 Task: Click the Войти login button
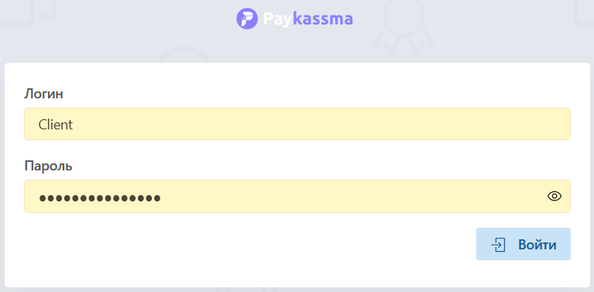[524, 244]
